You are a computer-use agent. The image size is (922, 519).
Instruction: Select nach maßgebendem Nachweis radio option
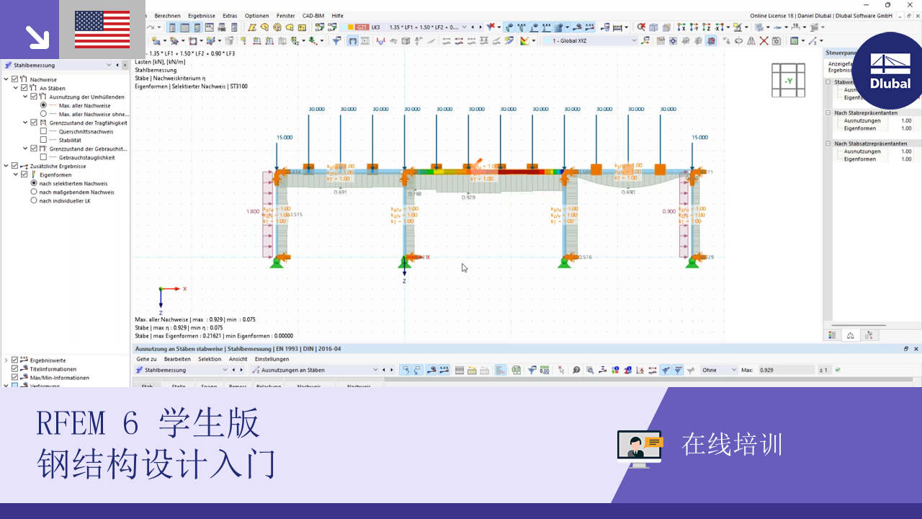34,192
